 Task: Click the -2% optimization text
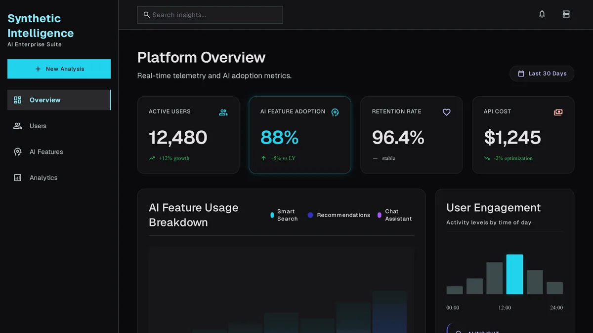click(x=513, y=158)
